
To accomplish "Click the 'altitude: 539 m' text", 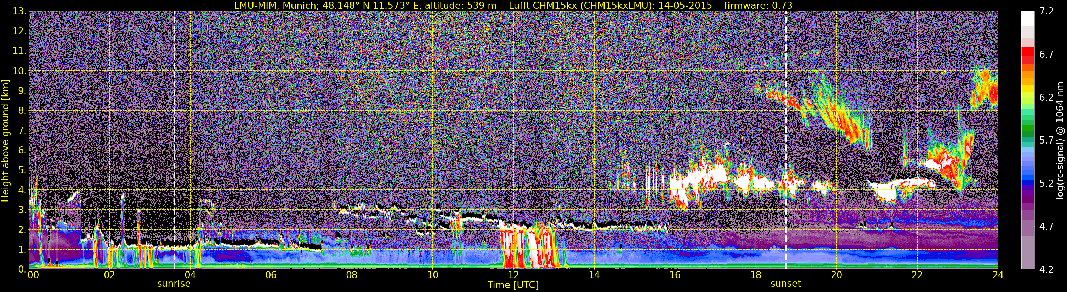I will (460, 5).
